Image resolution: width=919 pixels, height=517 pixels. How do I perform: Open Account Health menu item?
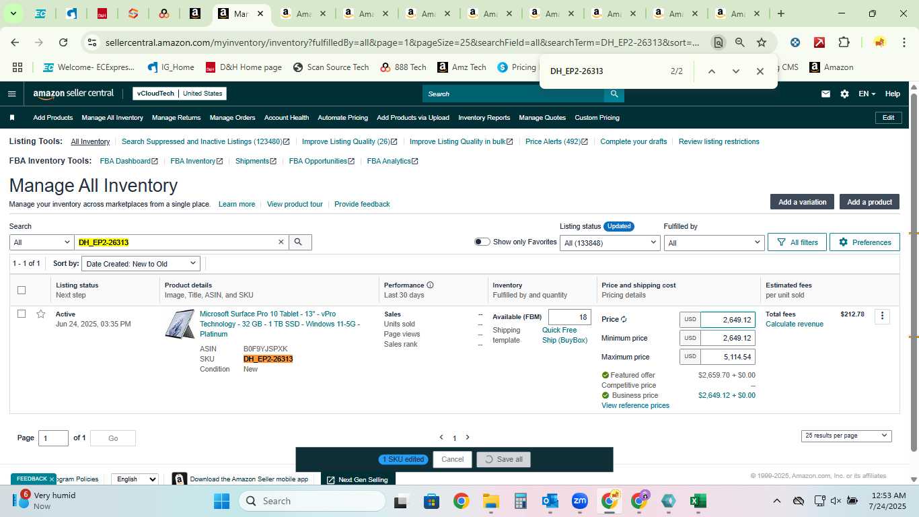(x=287, y=118)
